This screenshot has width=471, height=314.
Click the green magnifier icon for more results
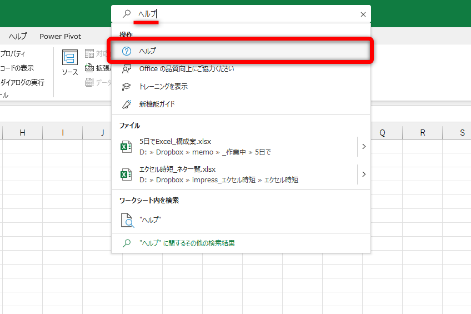pos(127,243)
